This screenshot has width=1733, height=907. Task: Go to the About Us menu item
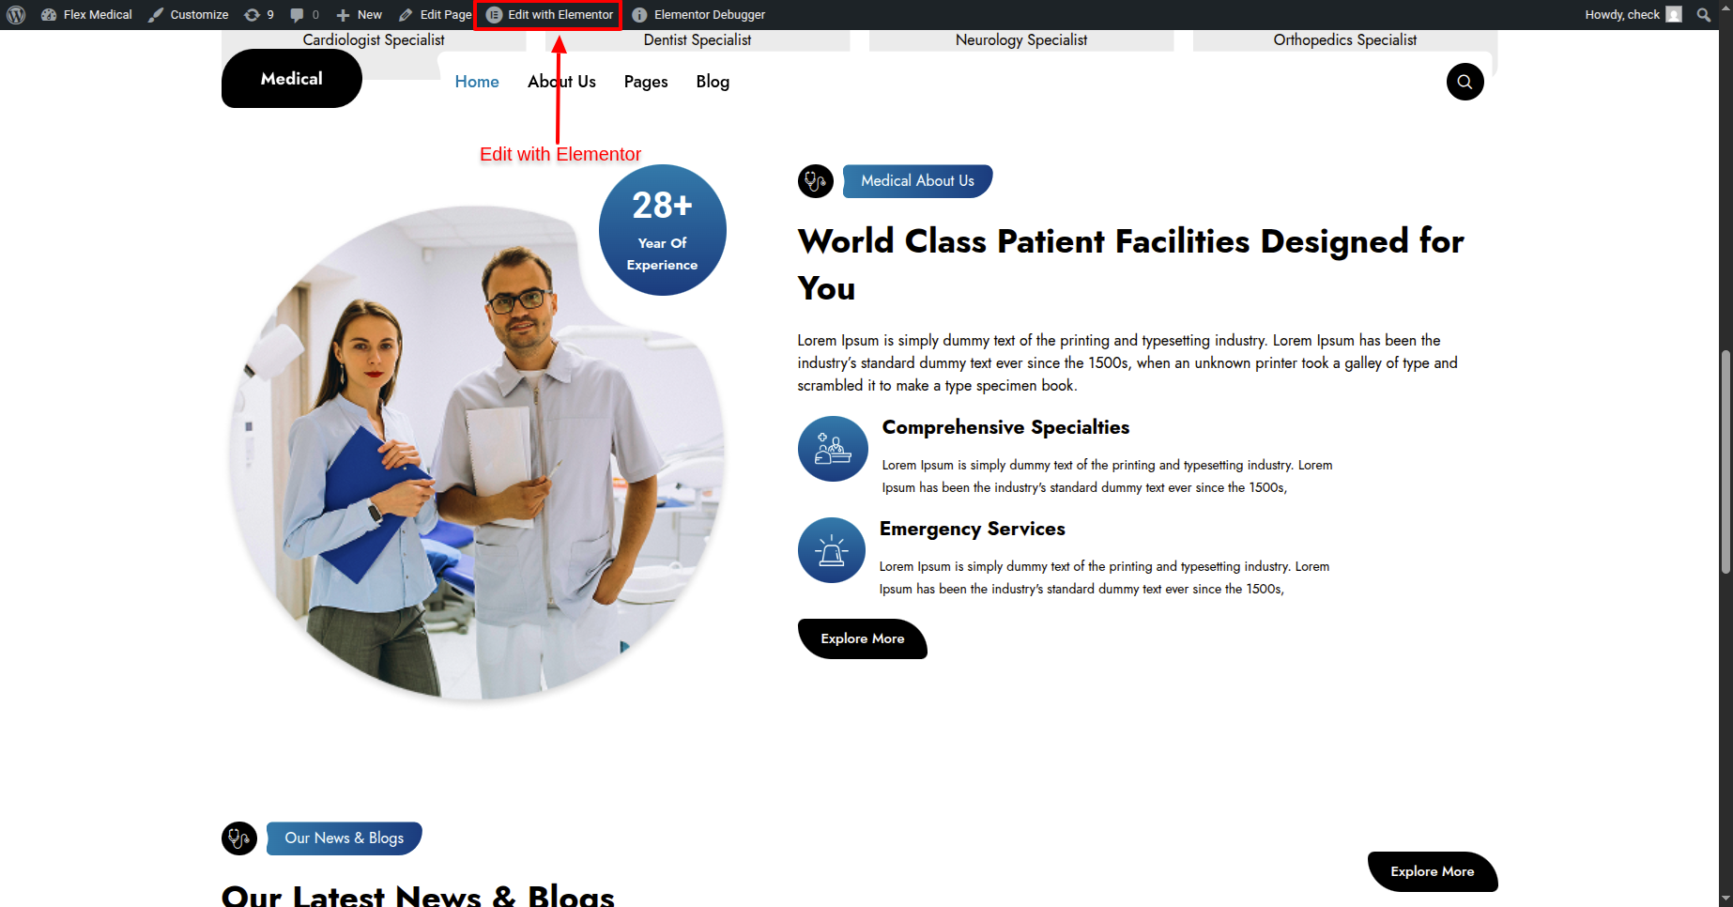pyautogui.click(x=561, y=82)
